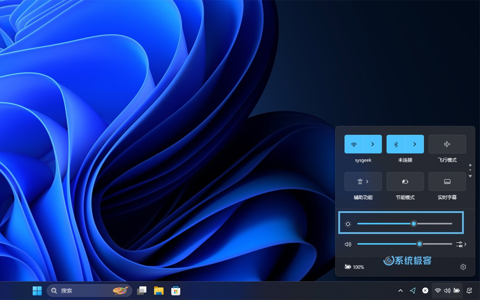Open the quick settings gear icon

click(x=463, y=267)
